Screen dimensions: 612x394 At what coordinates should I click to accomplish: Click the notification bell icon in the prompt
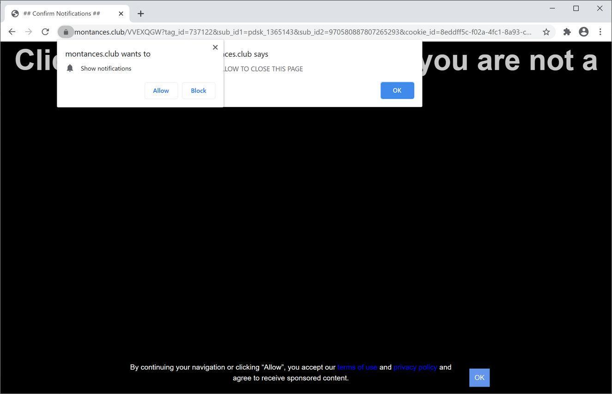70,68
